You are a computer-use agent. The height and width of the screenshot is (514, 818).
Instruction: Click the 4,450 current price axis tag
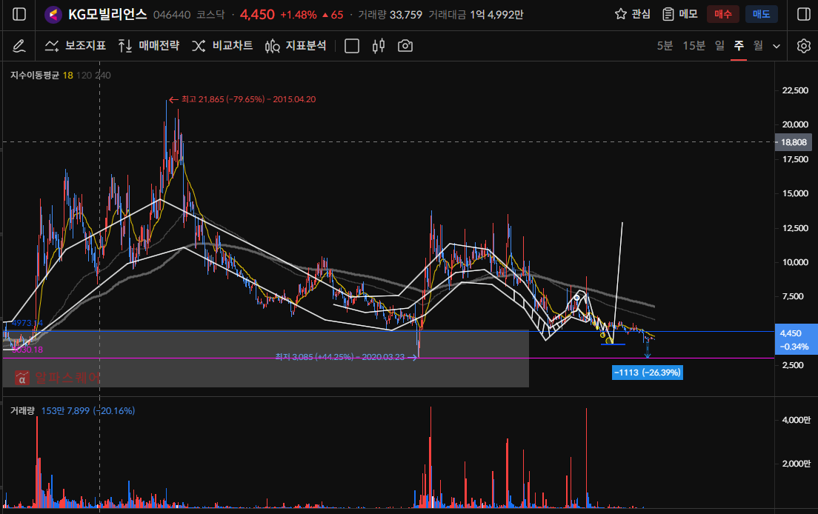click(796, 339)
